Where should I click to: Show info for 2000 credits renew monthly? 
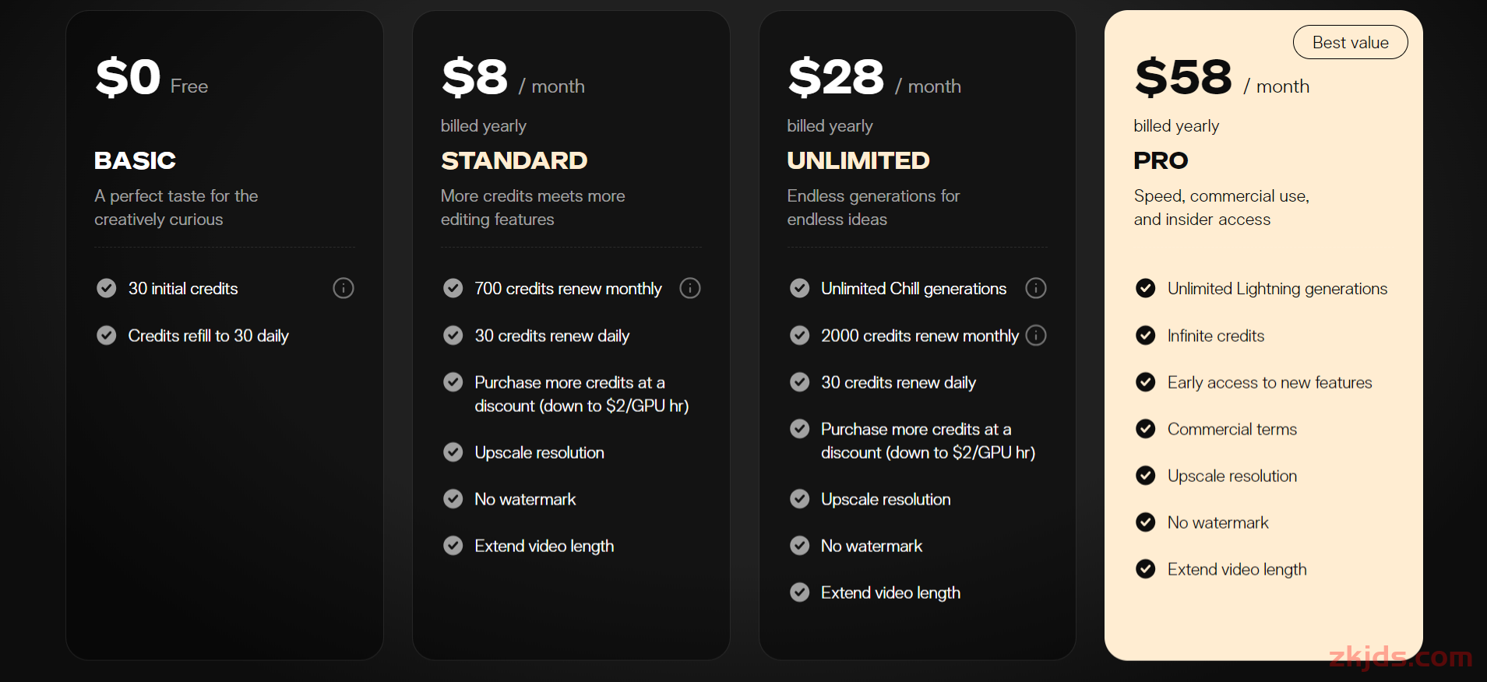(x=1036, y=336)
